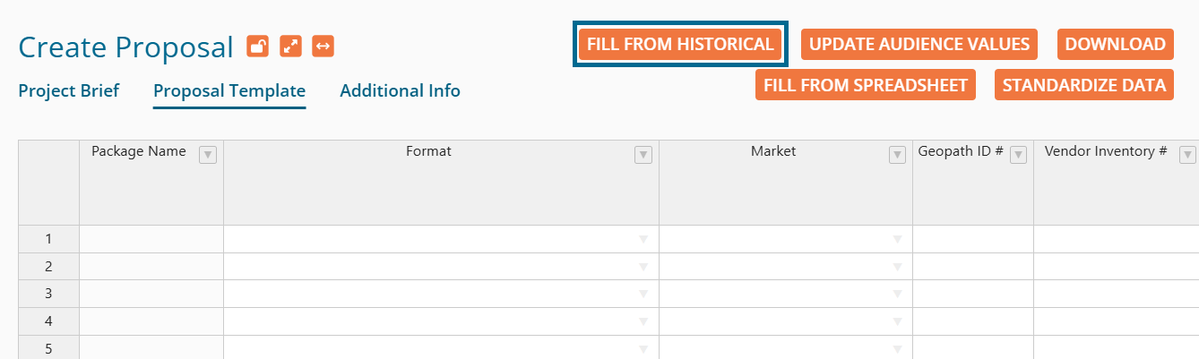Click the Fill From Spreadsheet button
This screenshot has height=359, width=1199.
865,85
